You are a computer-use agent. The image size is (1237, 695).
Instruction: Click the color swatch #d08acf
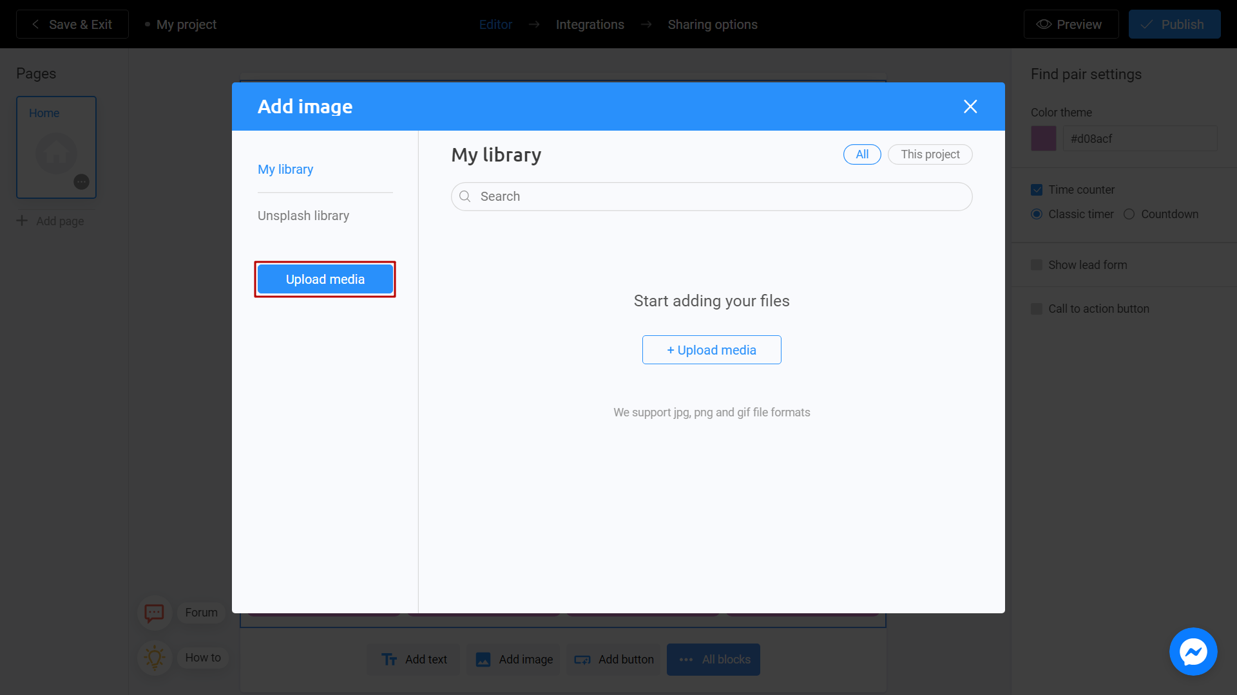coord(1043,139)
